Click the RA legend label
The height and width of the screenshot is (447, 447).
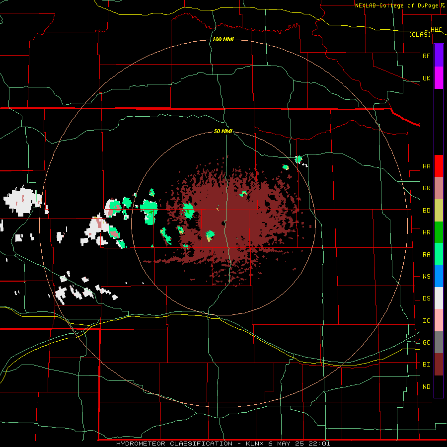tap(426, 255)
